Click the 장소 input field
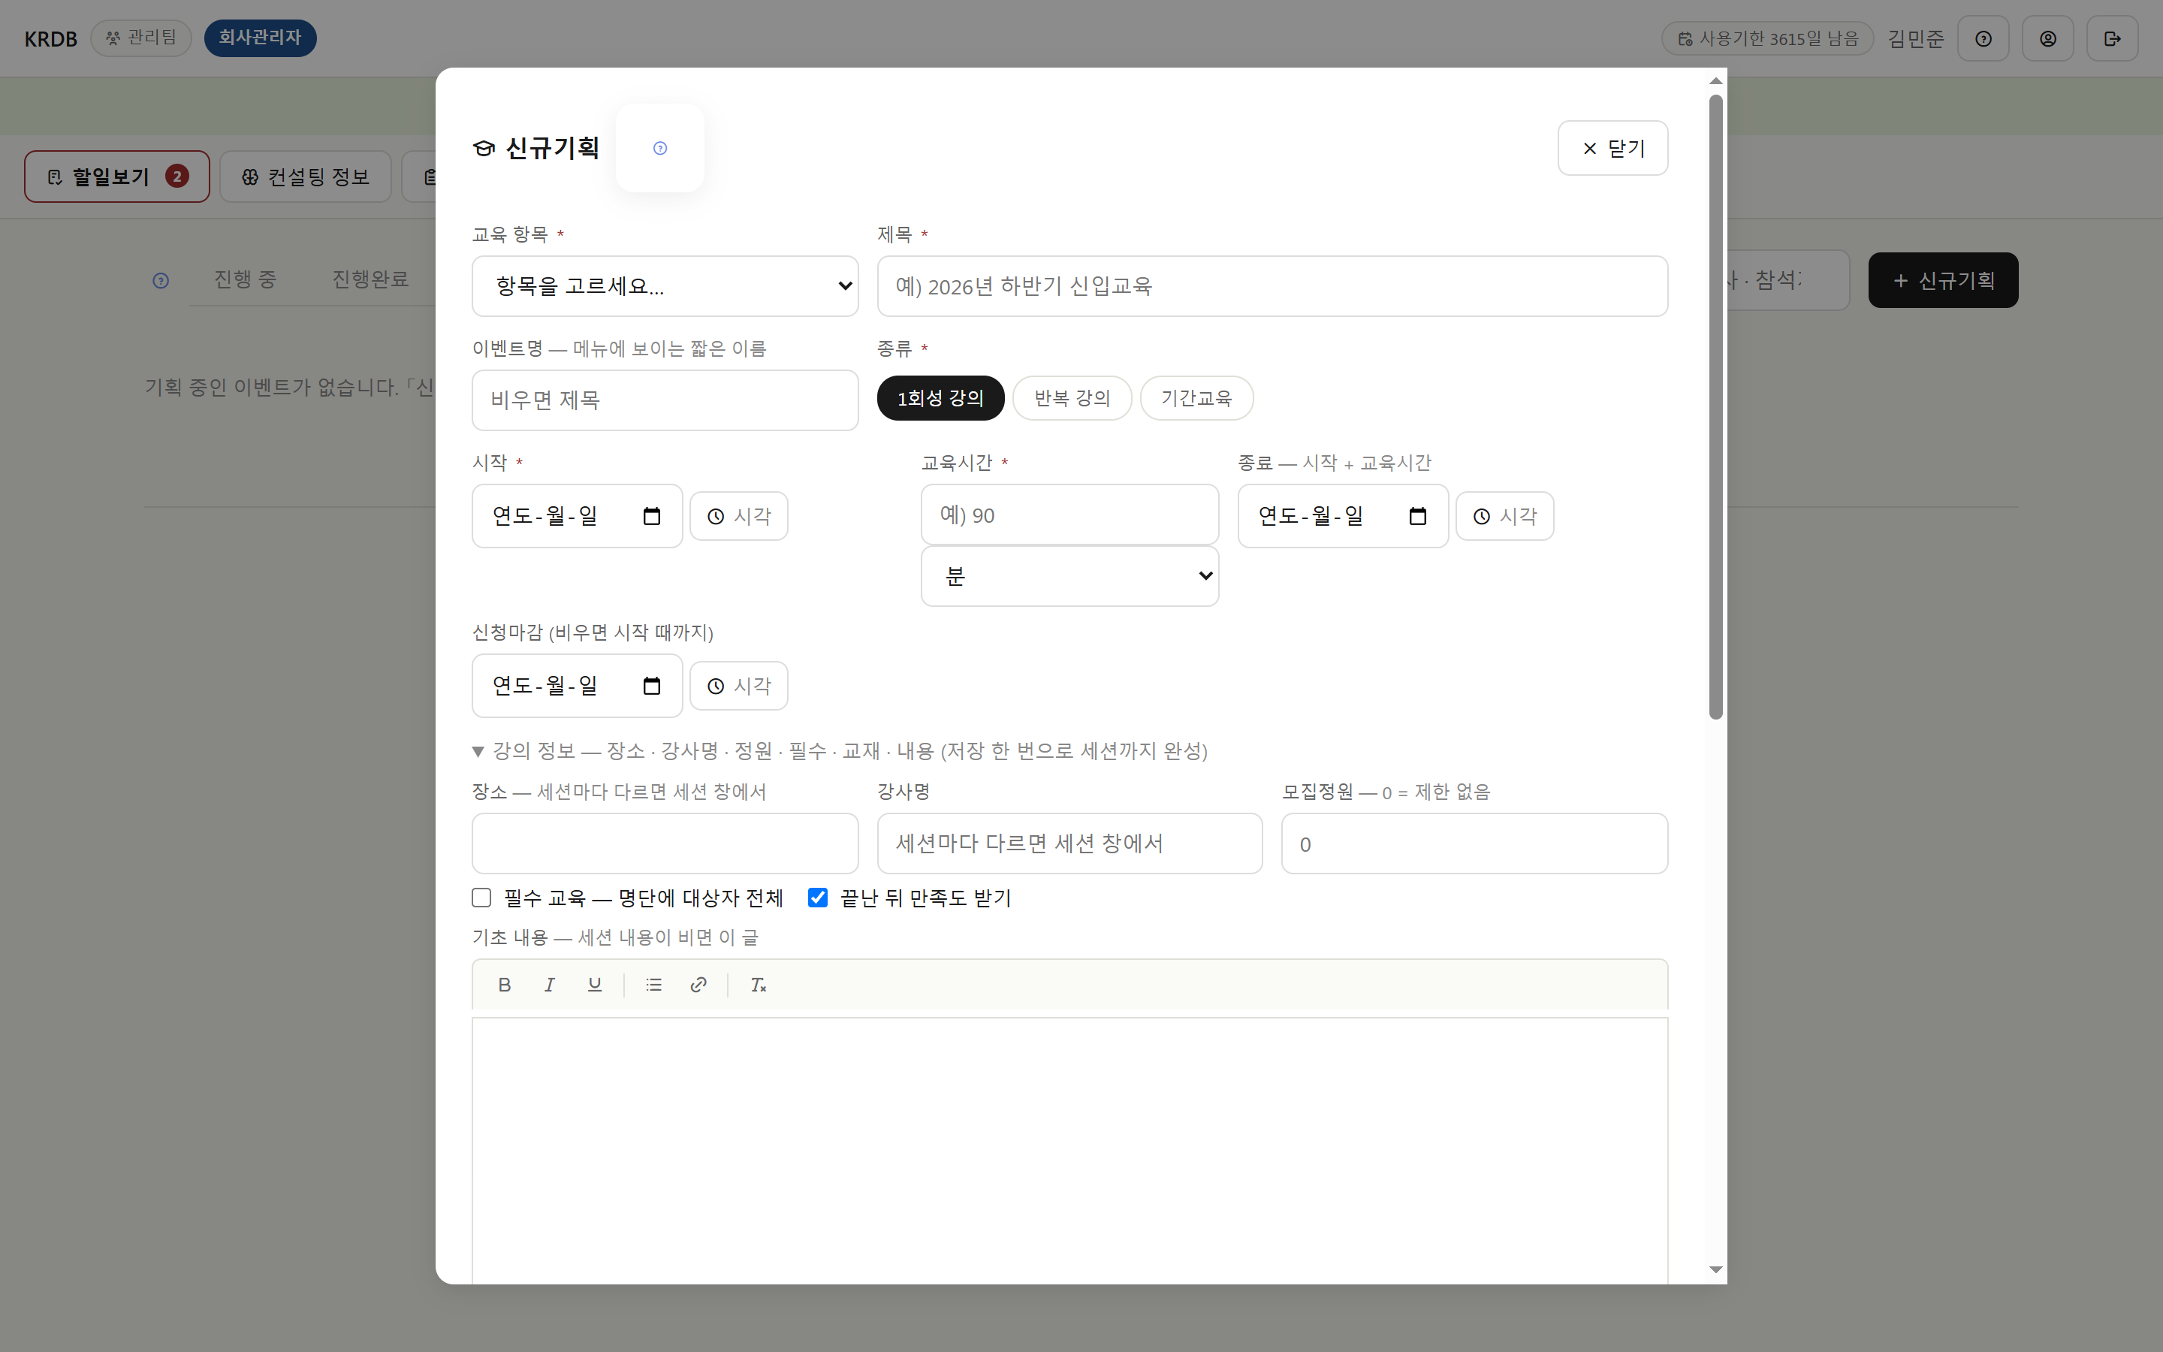The height and width of the screenshot is (1352, 2163). [x=665, y=843]
